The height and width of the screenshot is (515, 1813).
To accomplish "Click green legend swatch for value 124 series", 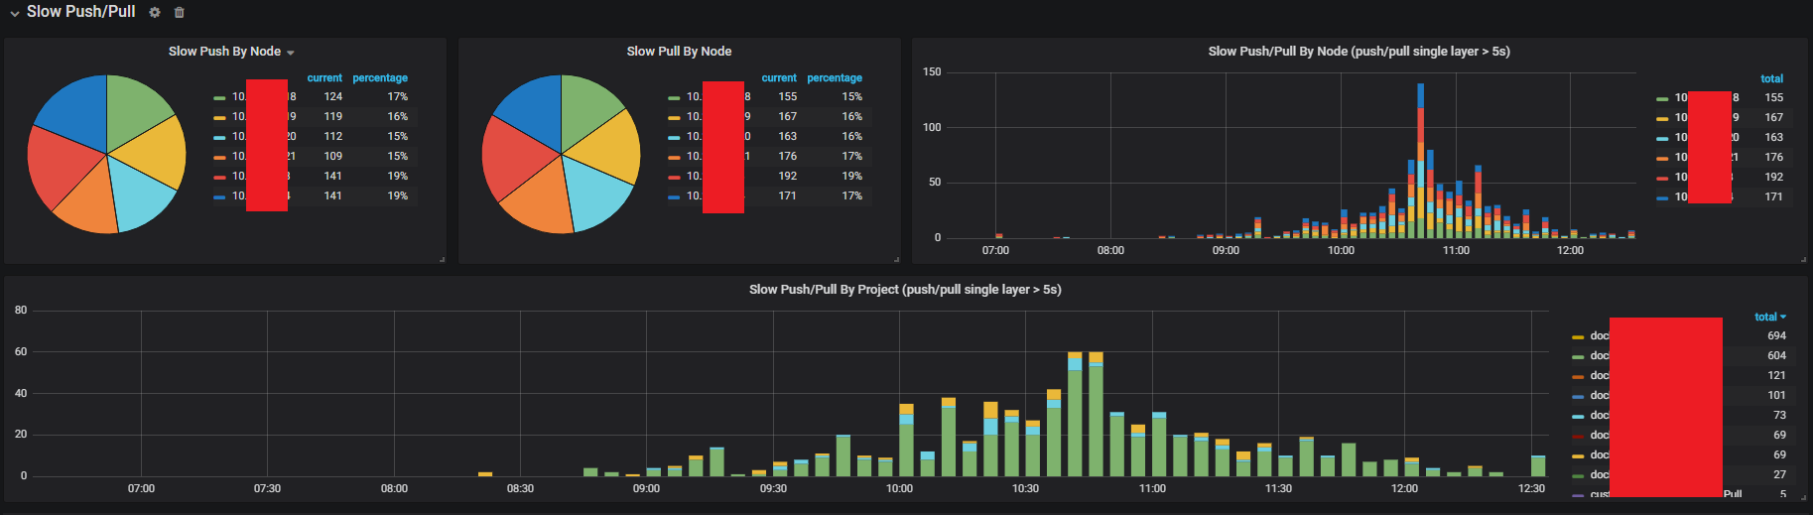I will [219, 97].
